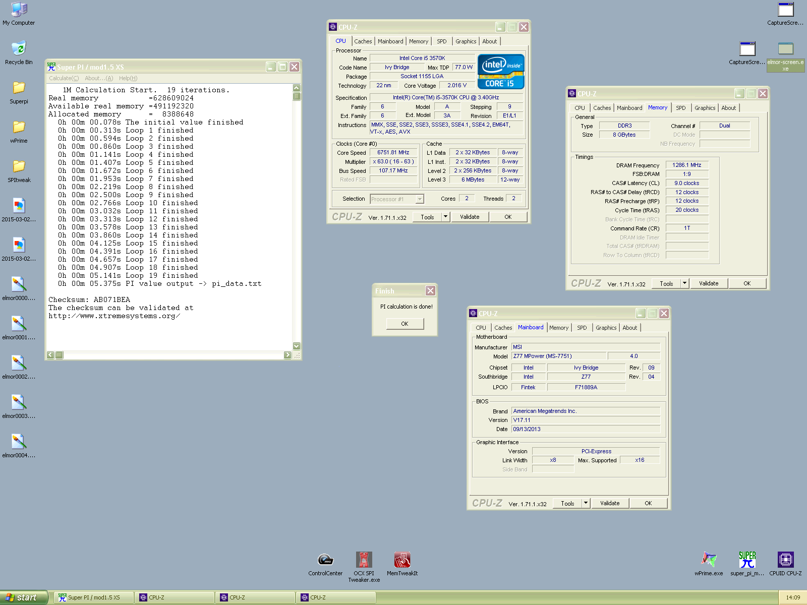
Task: Click OK in CPU-Z processor window
Action: (x=508, y=217)
